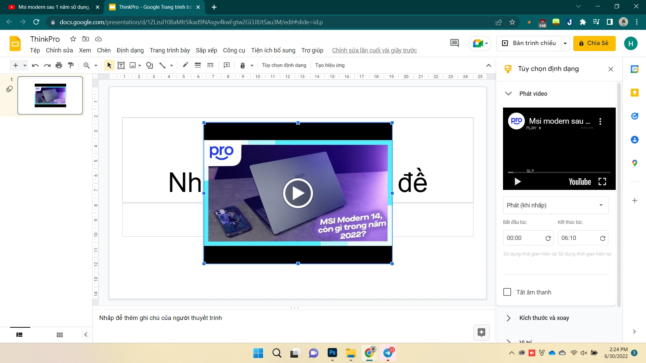Select the line tool
646x363 pixels.
click(x=163, y=65)
